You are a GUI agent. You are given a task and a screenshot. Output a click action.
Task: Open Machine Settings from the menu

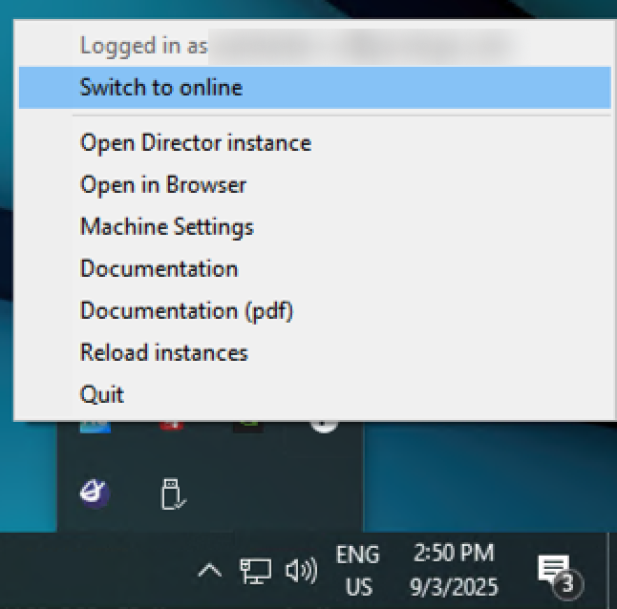(x=166, y=227)
